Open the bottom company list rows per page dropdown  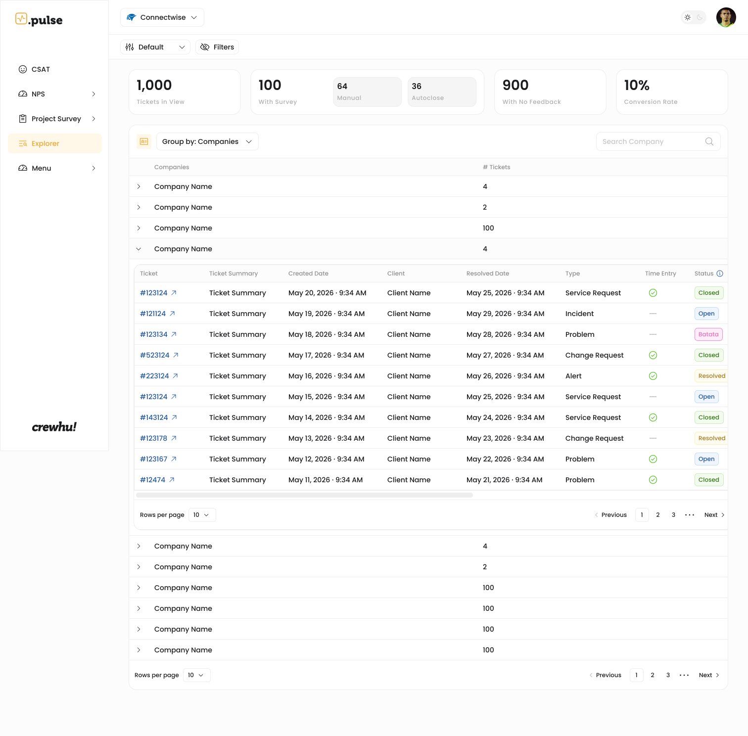point(197,675)
